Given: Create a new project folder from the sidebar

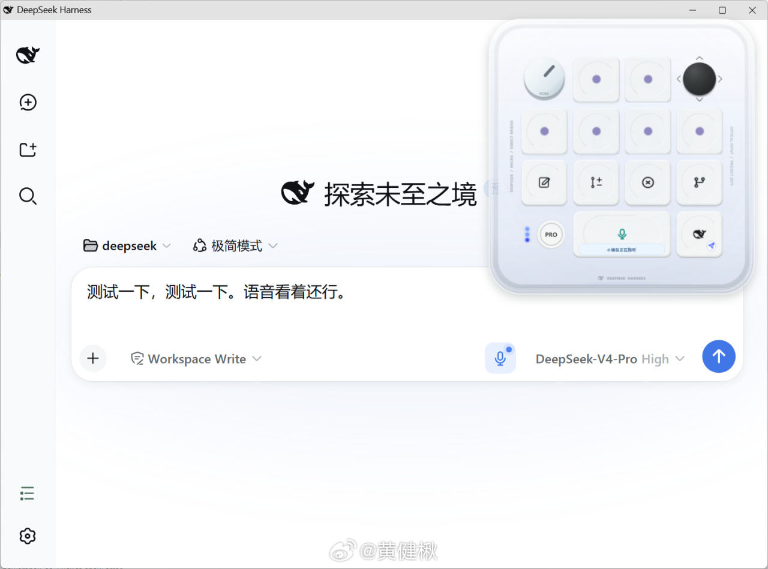Looking at the screenshot, I should (x=28, y=149).
